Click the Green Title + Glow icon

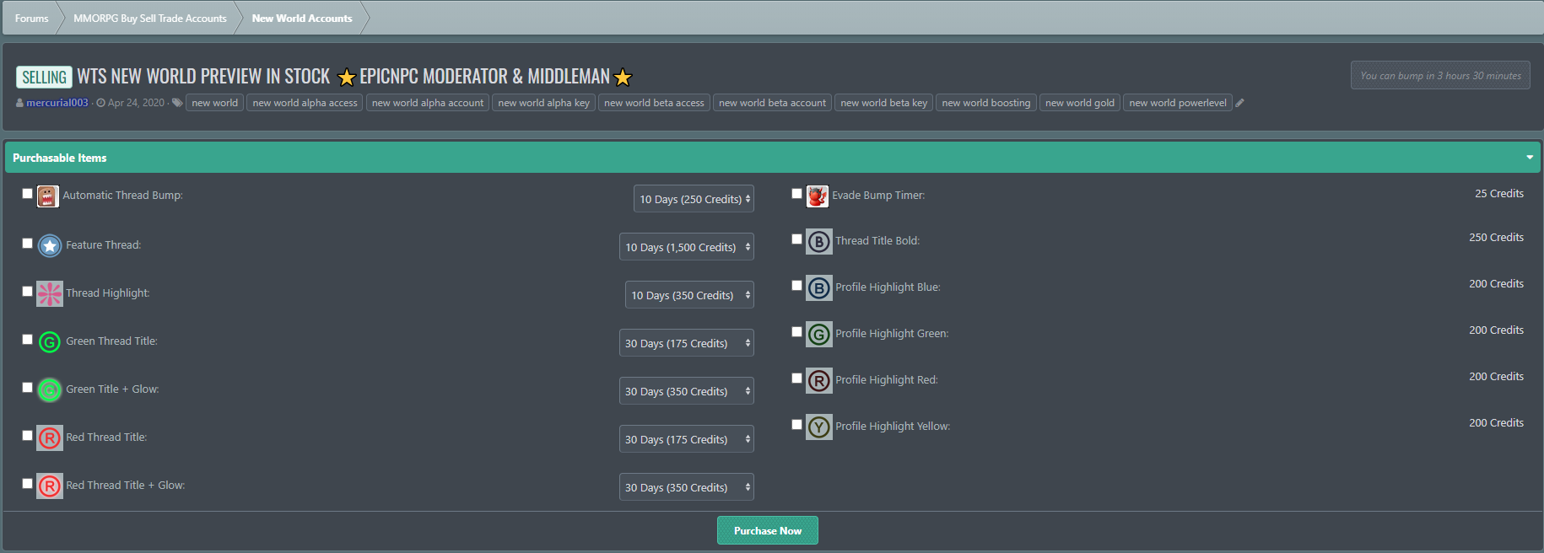pyautogui.click(x=50, y=390)
